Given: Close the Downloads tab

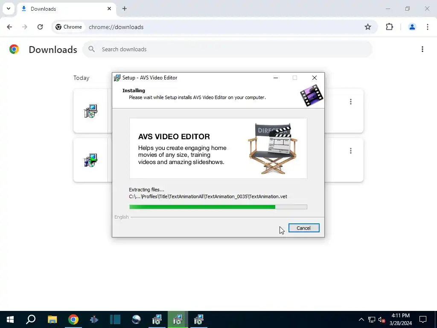Looking at the screenshot, I should [109, 9].
